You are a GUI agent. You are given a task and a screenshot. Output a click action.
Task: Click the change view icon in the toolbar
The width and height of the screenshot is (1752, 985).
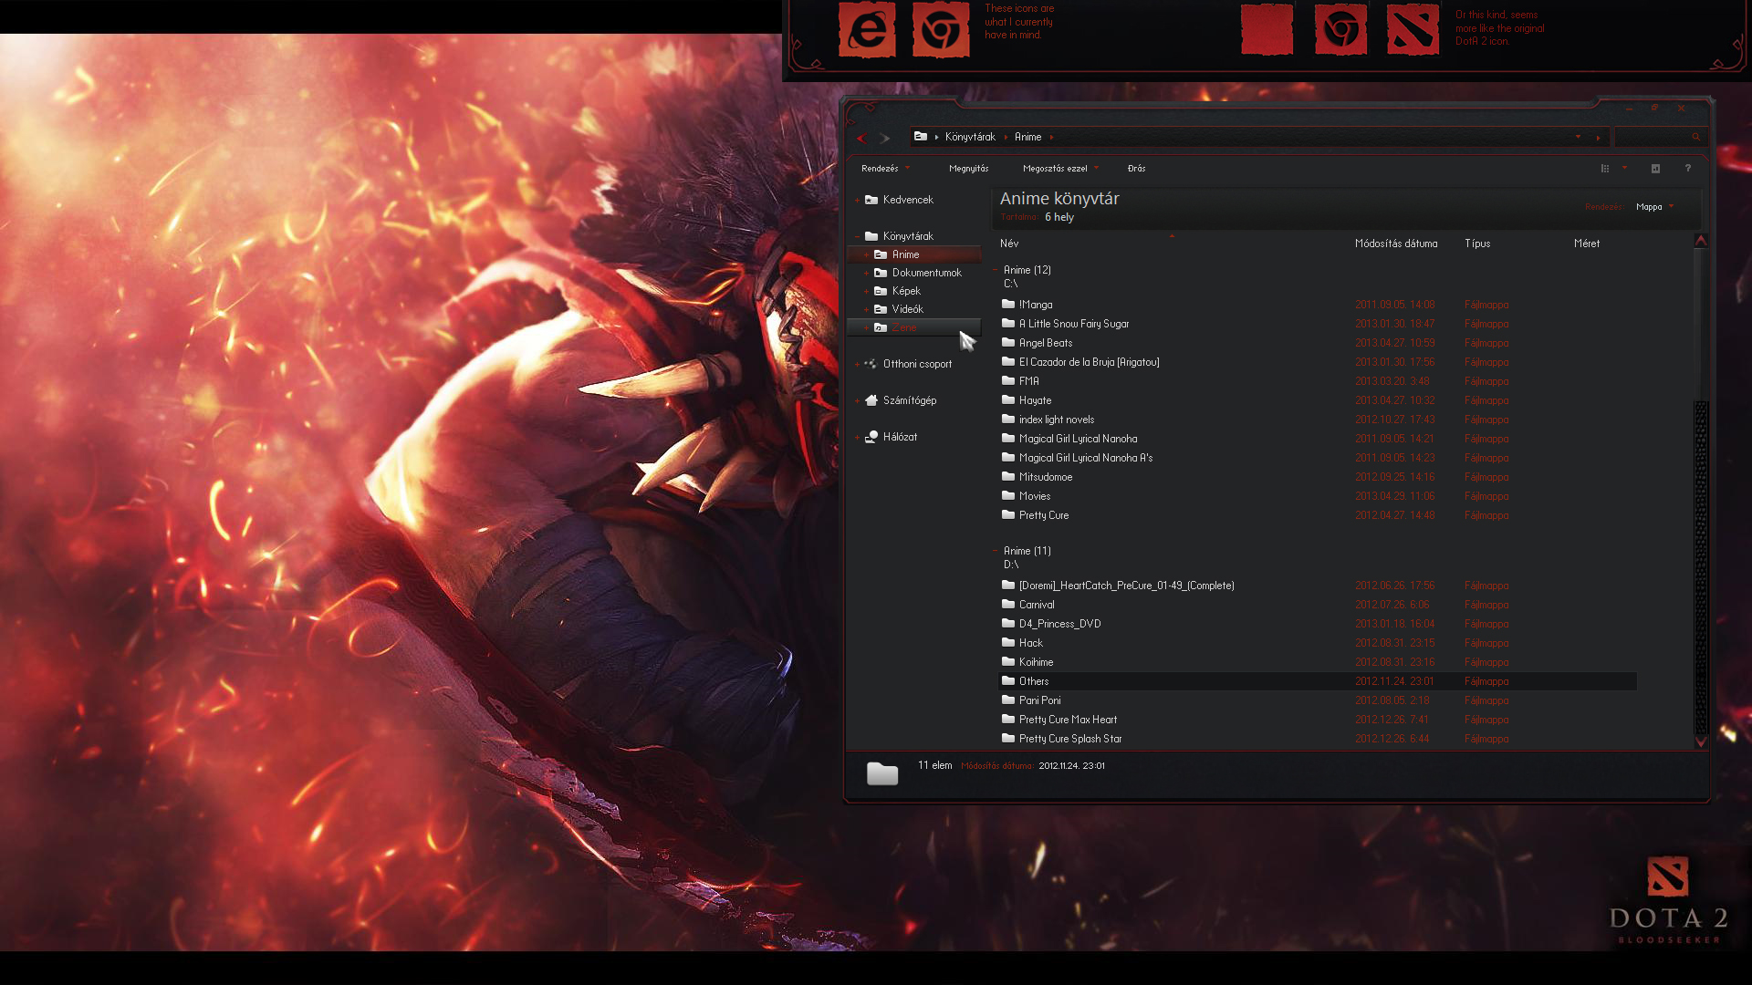point(1606,169)
